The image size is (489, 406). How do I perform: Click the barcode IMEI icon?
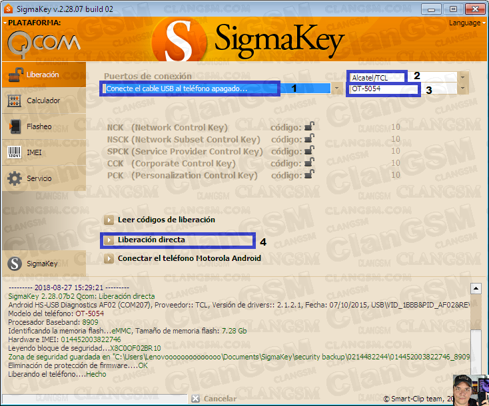15,152
